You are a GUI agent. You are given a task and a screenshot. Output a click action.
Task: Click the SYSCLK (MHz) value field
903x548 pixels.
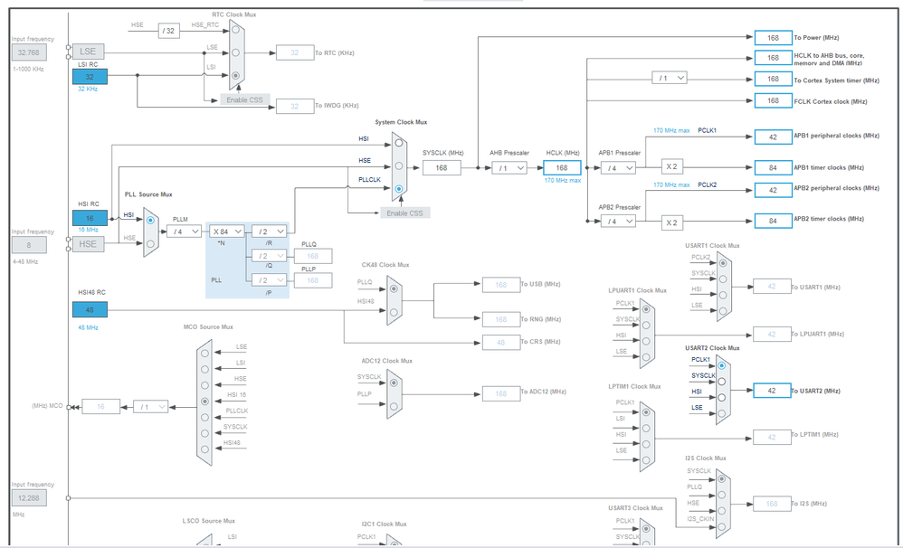tap(442, 167)
